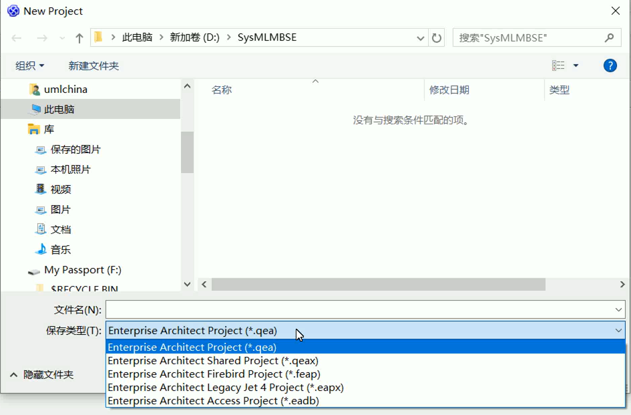Click 隐藏文件夹 to hide folders
631x415 pixels.
41,375
